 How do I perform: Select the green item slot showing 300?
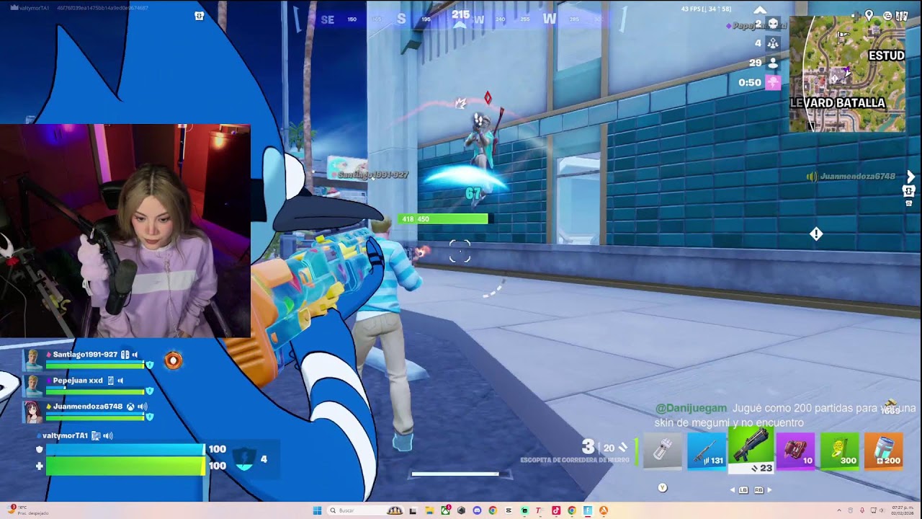coord(839,451)
